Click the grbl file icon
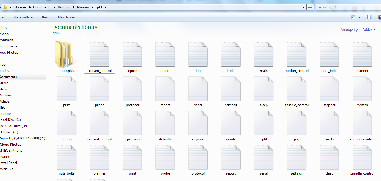 tap(264, 123)
